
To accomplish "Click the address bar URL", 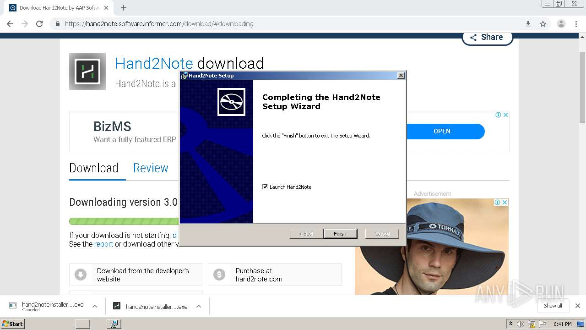I will 159,24.
